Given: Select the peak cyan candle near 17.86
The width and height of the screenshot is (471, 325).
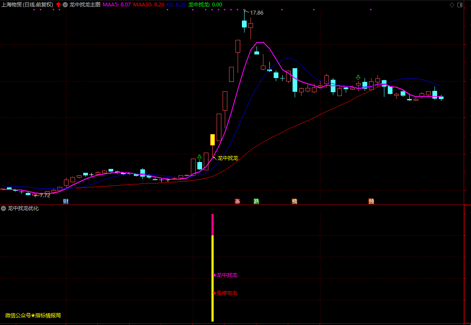Looking at the screenshot, I should pyautogui.click(x=244, y=24).
